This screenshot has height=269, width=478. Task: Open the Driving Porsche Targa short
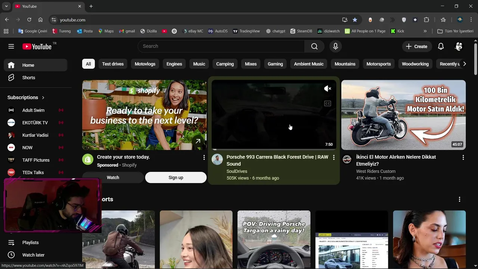274,239
